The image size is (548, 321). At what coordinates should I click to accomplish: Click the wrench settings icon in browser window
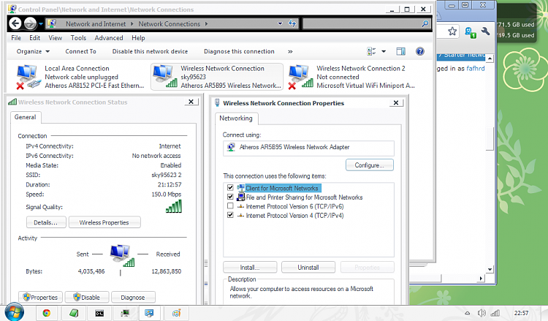[x=485, y=31]
